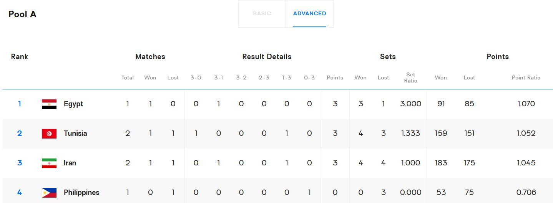
Task: Open the Tunisia team link
Action: 75,134
